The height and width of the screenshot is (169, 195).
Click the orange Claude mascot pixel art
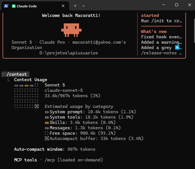coord(71,30)
